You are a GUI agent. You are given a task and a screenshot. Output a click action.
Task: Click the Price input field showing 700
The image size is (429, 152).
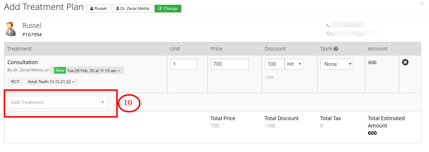pos(230,64)
